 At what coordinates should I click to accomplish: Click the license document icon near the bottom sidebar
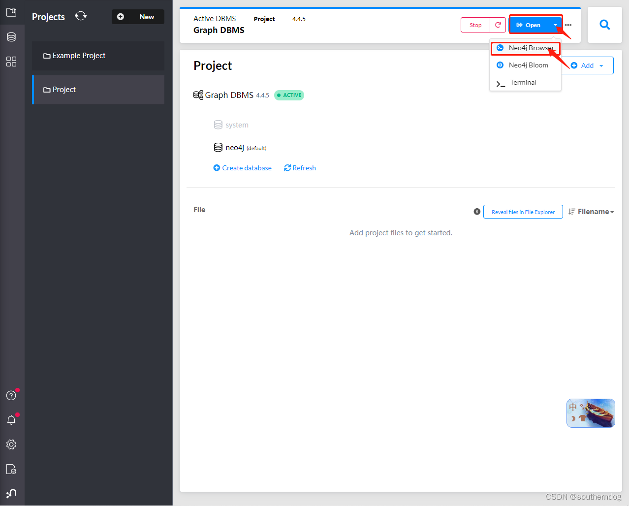11,469
